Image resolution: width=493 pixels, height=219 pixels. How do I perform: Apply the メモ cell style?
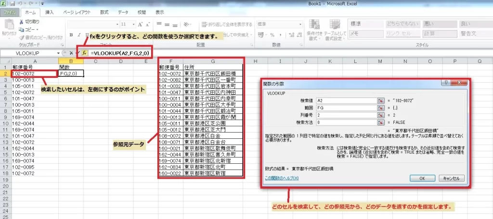point(365,33)
